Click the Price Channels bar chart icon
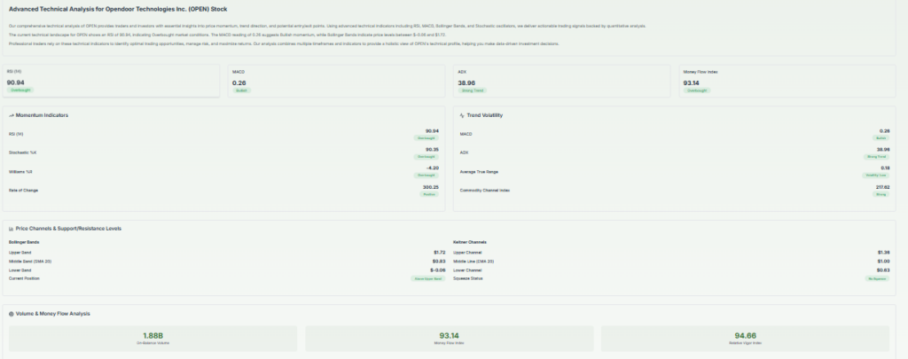Image resolution: width=908 pixels, height=359 pixels. click(12, 229)
